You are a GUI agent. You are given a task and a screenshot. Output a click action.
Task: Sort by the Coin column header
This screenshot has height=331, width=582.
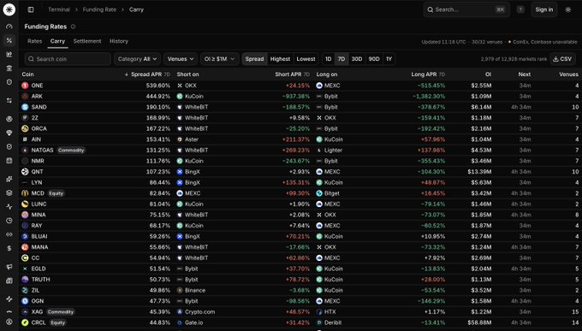pos(28,74)
